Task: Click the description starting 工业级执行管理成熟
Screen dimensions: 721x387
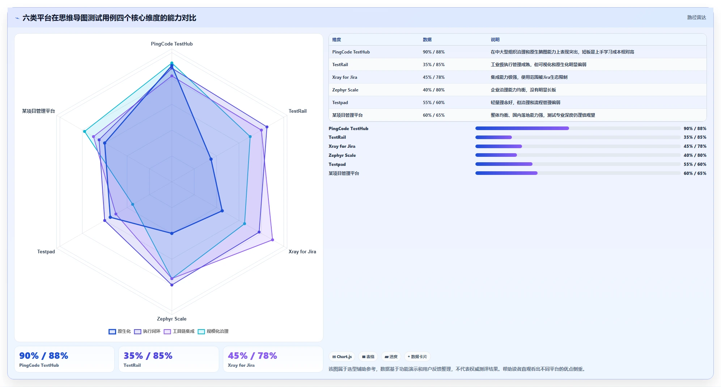Action: click(x=538, y=65)
